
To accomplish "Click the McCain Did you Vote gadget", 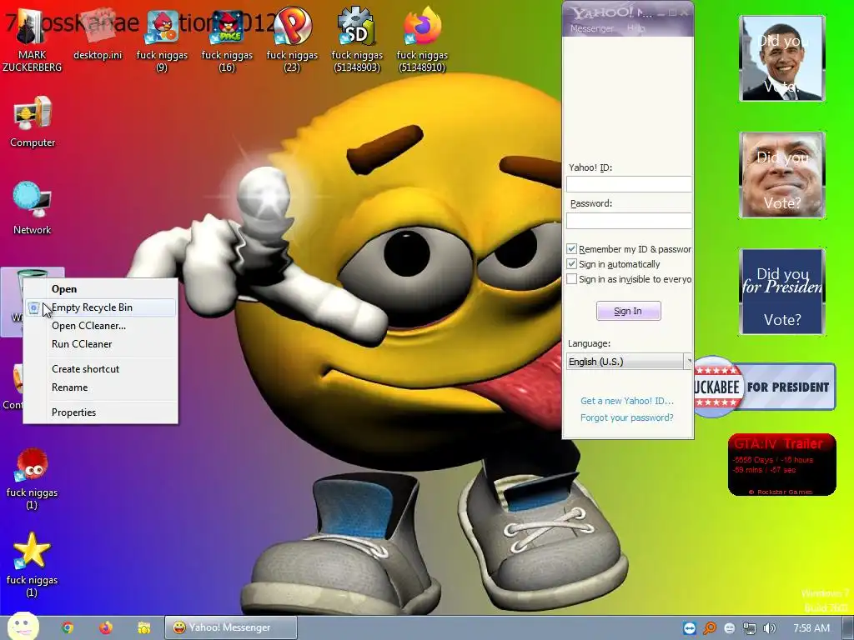I will click(782, 175).
